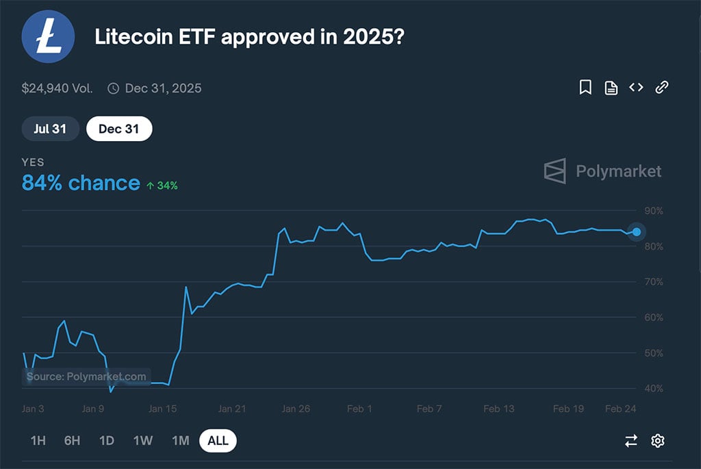
Task: Select the Dec 31 outcome tab
Action: (x=119, y=129)
